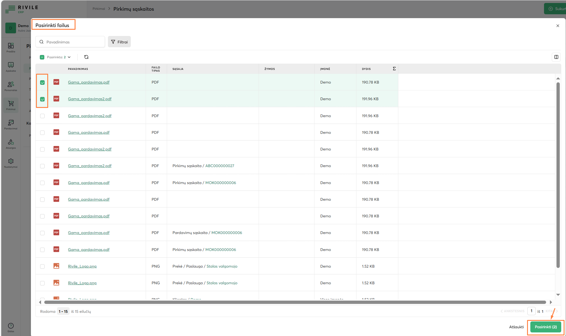Uncheck the first Gama_pardavimas.pdf checkbox
This screenshot has width=566, height=336.
[42, 82]
